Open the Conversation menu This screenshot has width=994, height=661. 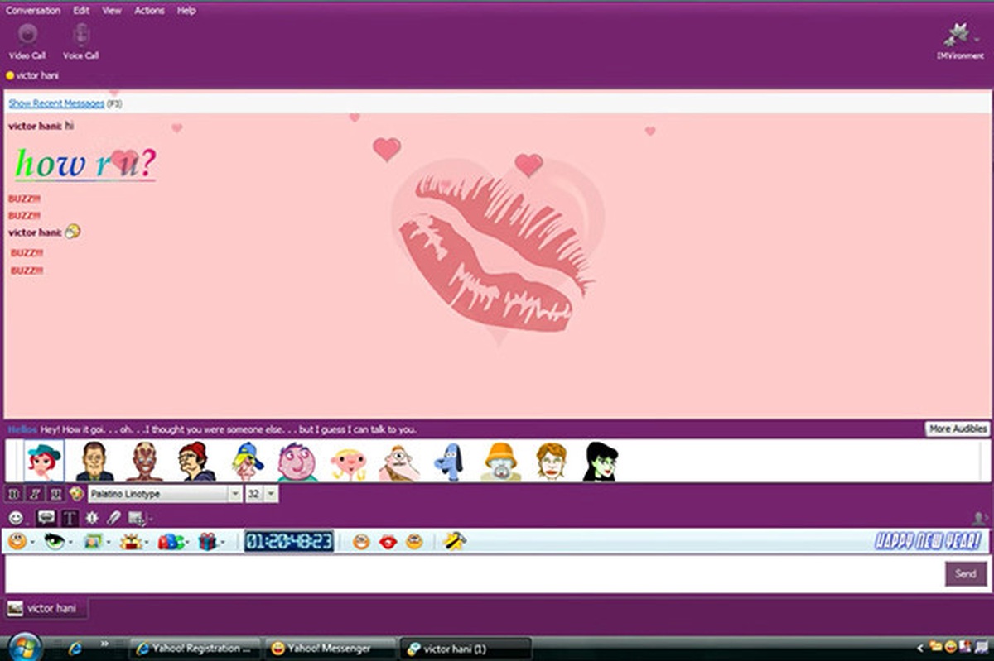pos(33,11)
